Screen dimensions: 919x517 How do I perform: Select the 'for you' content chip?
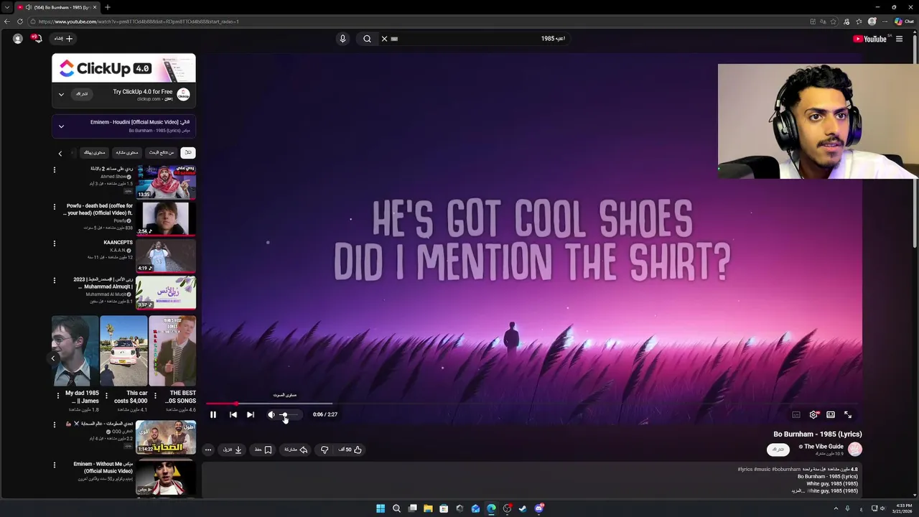(x=95, y=152)
